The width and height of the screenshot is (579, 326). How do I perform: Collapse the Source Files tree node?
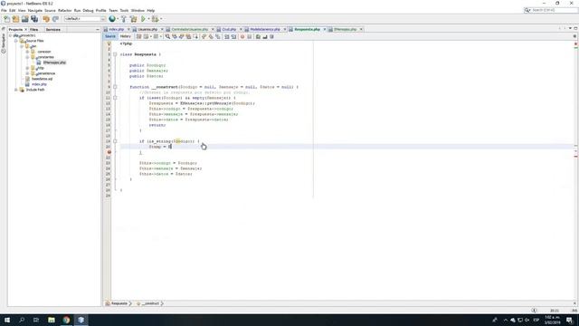tap(16, 41)
